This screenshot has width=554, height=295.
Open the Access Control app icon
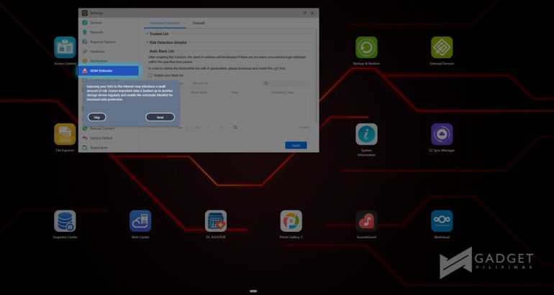(x=65, y=47)
